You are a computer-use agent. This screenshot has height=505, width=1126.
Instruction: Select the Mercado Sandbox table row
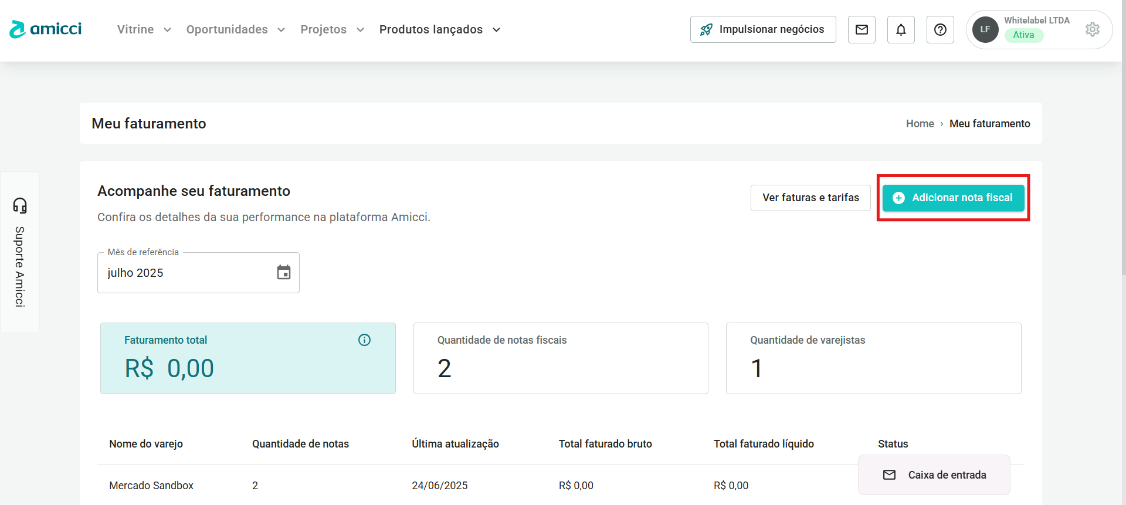[151, 486]
